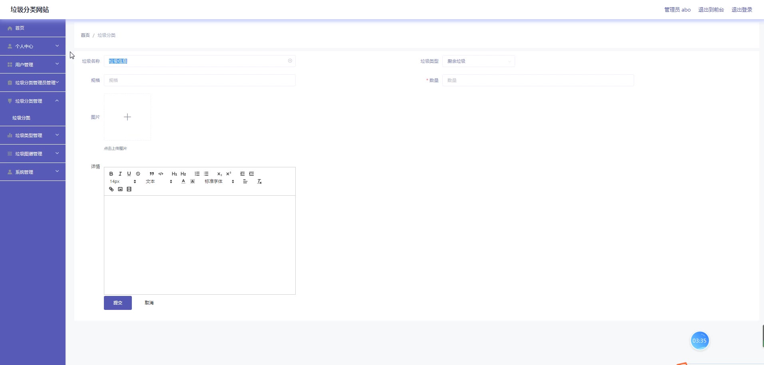Insert a blockquote in the editor
764x365 pixels.
152,174
